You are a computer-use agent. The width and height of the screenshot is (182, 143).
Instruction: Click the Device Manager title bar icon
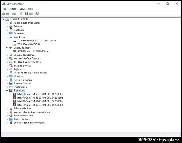[4, 4]
